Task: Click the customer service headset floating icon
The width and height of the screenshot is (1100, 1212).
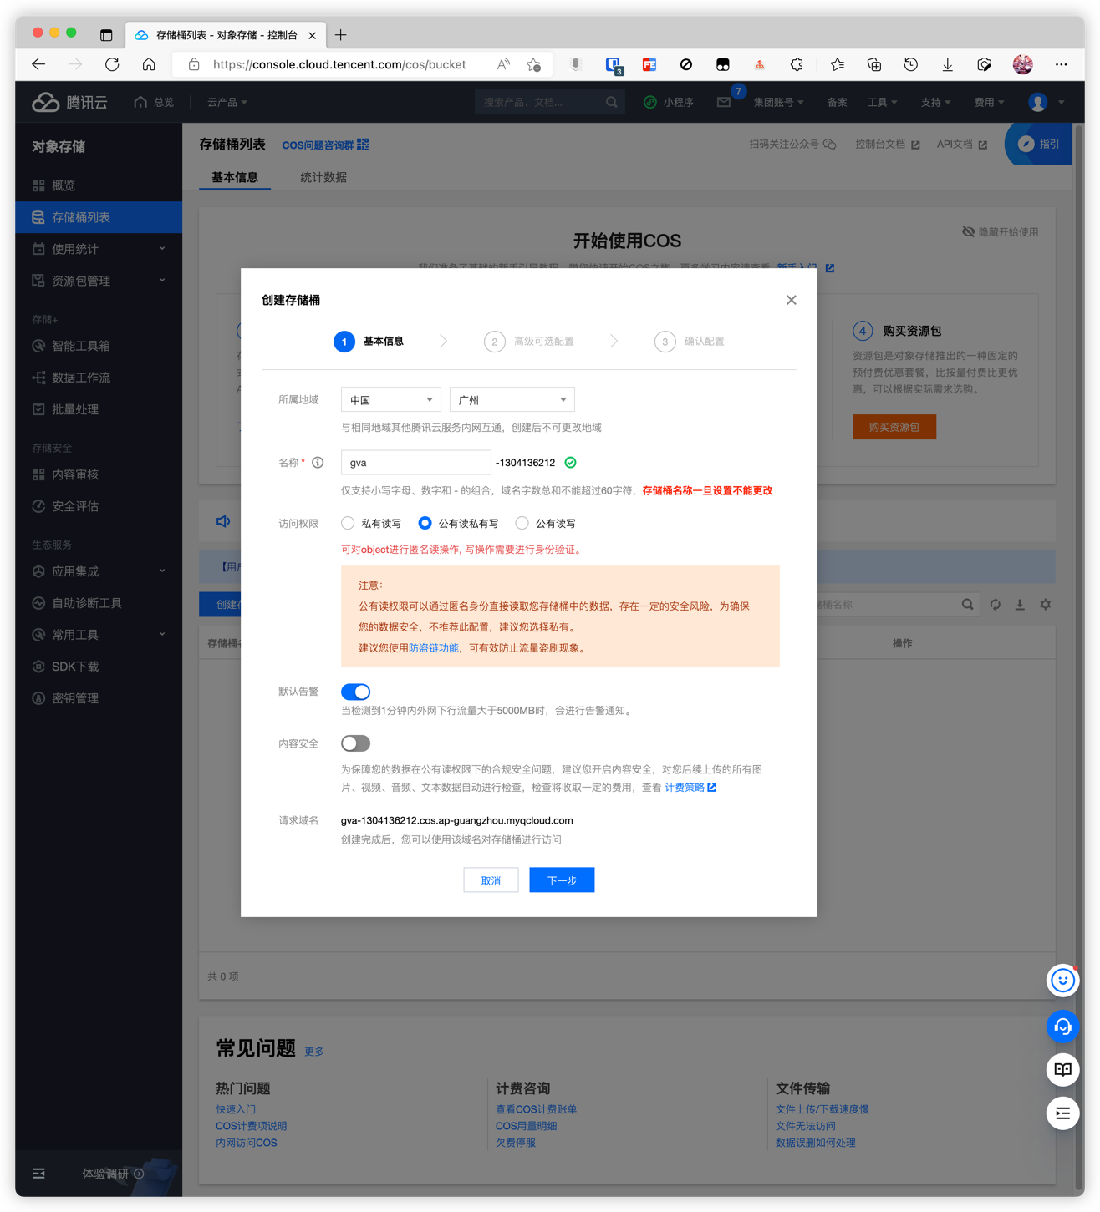Action: click(x=1062, y=1026)
